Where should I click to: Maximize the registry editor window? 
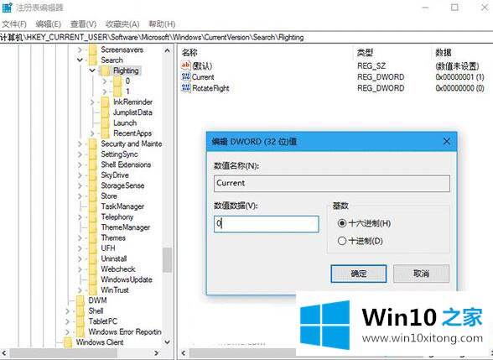coord(454,7)
